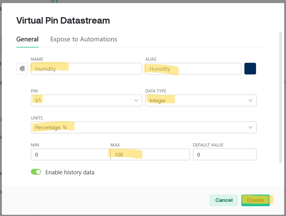Select the V1 value in PIN field
This screenshot has width=286, height=216.
pos(39,100)
